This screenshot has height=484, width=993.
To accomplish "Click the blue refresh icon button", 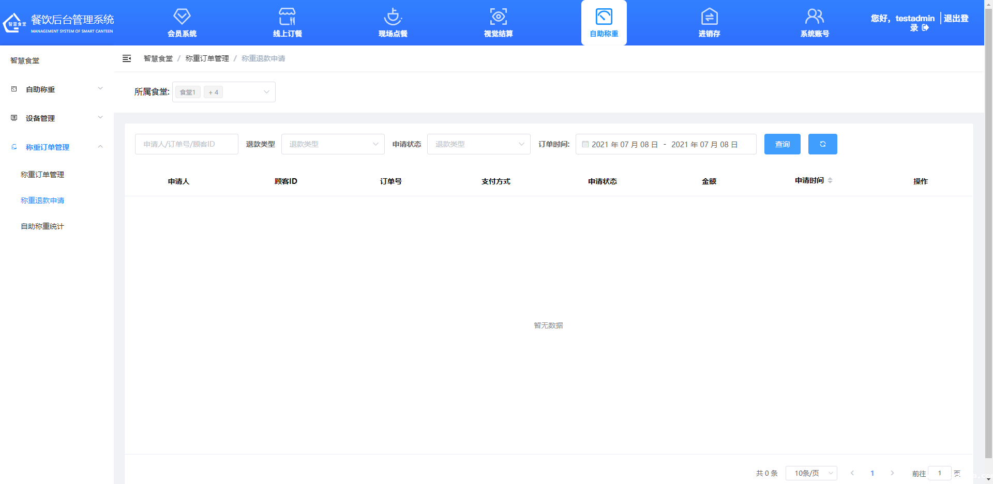I will pyautogui.click(x=822, y=144).
